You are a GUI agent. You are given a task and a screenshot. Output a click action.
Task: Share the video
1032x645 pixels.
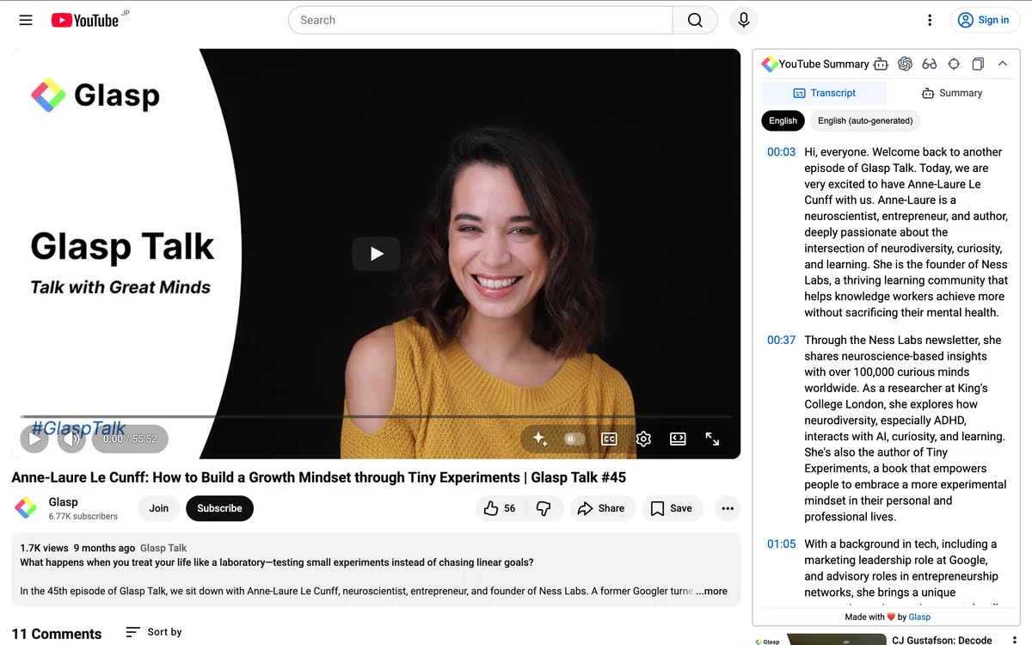click(x=601, y=508)
